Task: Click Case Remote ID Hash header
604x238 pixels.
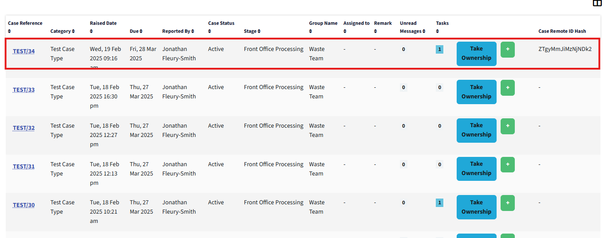Action: (x=562, y=31)
